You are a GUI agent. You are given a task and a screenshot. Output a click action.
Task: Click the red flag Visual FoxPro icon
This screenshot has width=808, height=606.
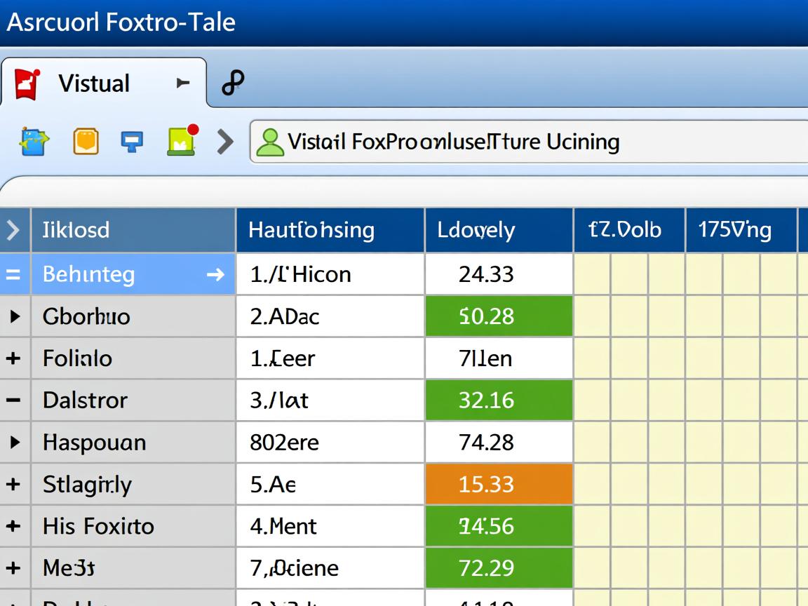tap(28, 82)
